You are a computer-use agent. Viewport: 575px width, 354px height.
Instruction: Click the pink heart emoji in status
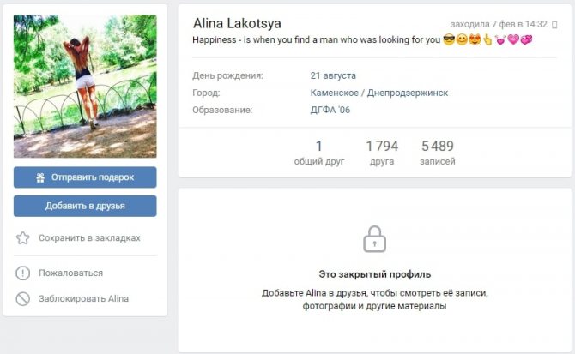tap(513, 39)
